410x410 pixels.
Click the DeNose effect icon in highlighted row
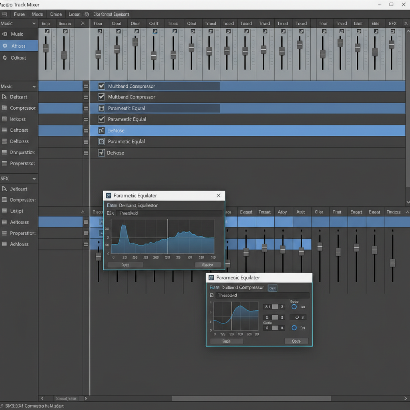tap(101, 130)
